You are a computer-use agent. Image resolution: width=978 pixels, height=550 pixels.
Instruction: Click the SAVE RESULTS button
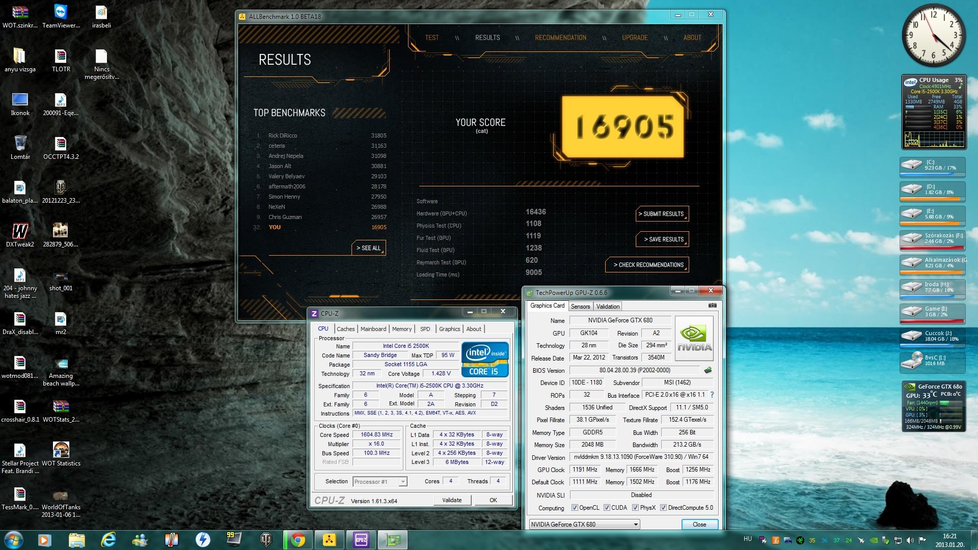662,239
